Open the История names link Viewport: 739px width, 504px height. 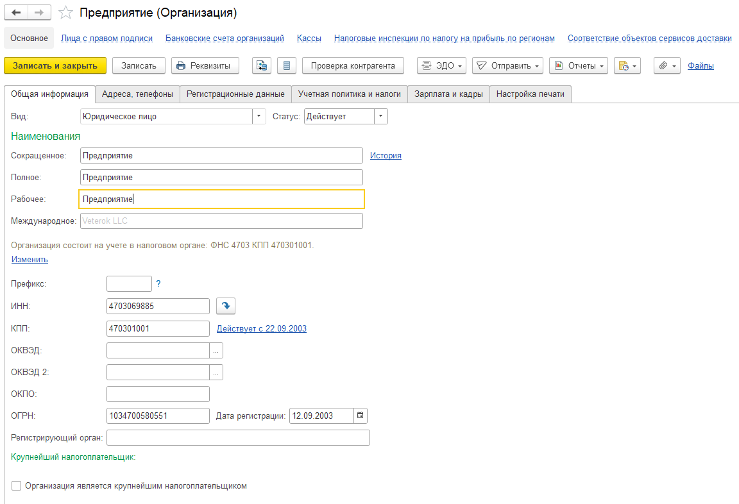(386, 155)
